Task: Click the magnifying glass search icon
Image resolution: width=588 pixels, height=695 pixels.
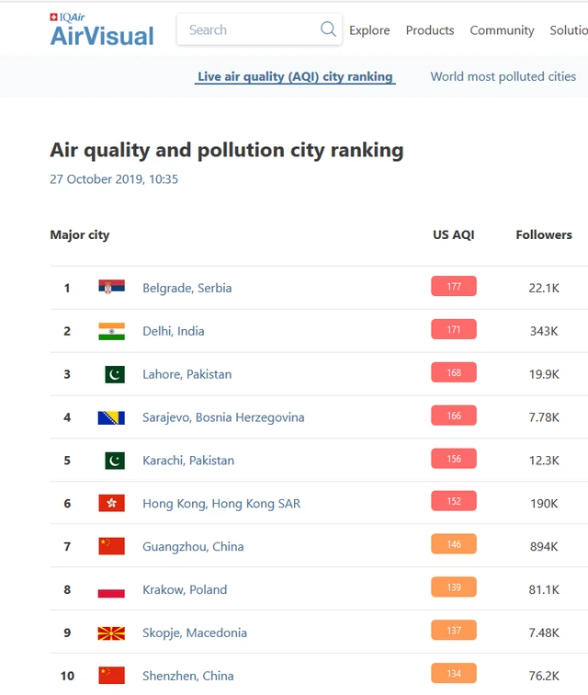Action: pyautogui.click(x=328, y=29)
